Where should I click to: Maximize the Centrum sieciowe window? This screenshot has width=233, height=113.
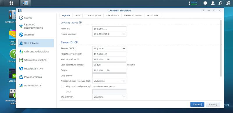point(214,10)
